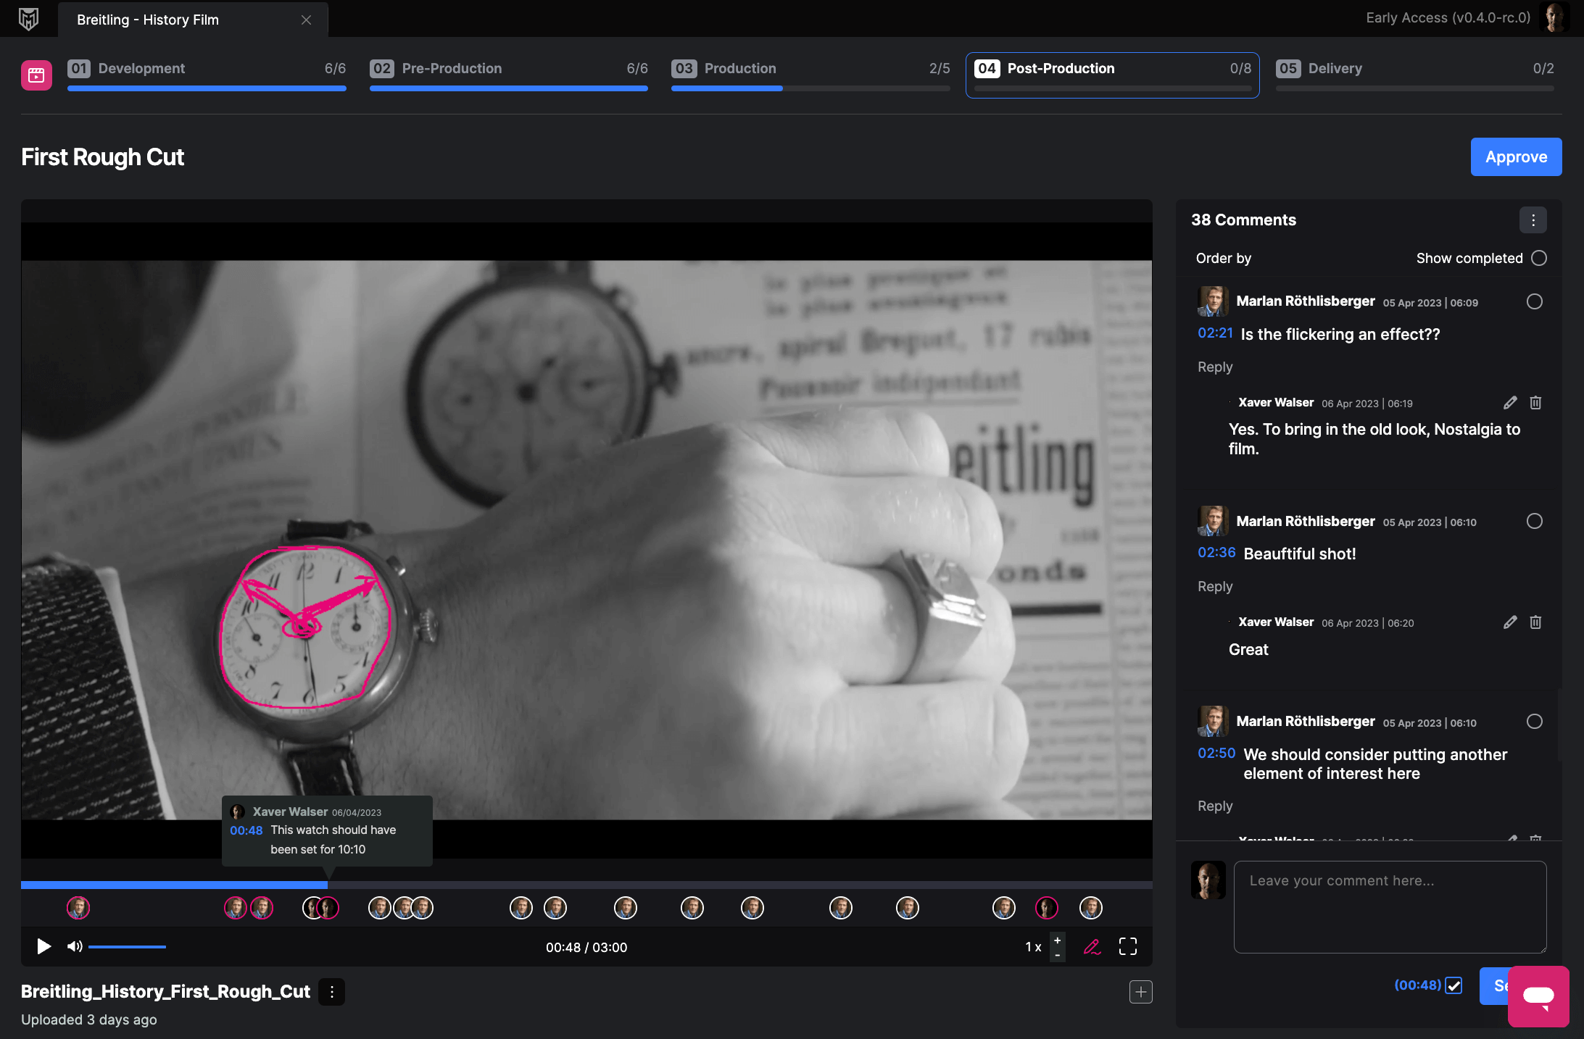Screen dimensions: 1584x1039
Task: Click the 00:48 timestamp in video tooltip
Action: coord(246,830)
